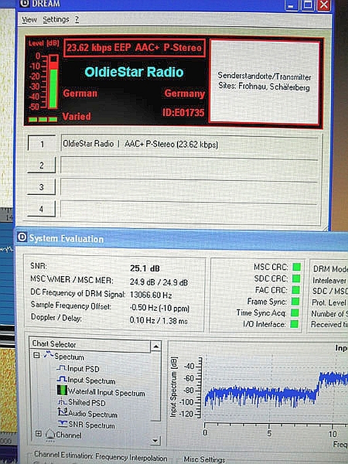Click the Channel category icon

50,434
